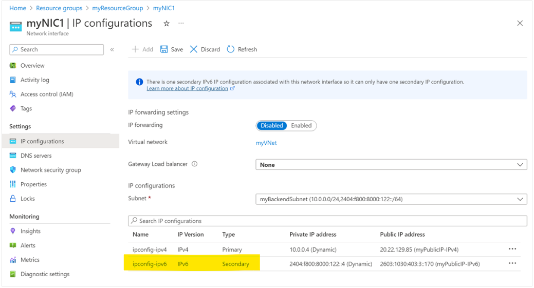Image resolution: width=534 pixels, height=288 pixels.
Task: Click the Save toolbar button
Action: 172,49
